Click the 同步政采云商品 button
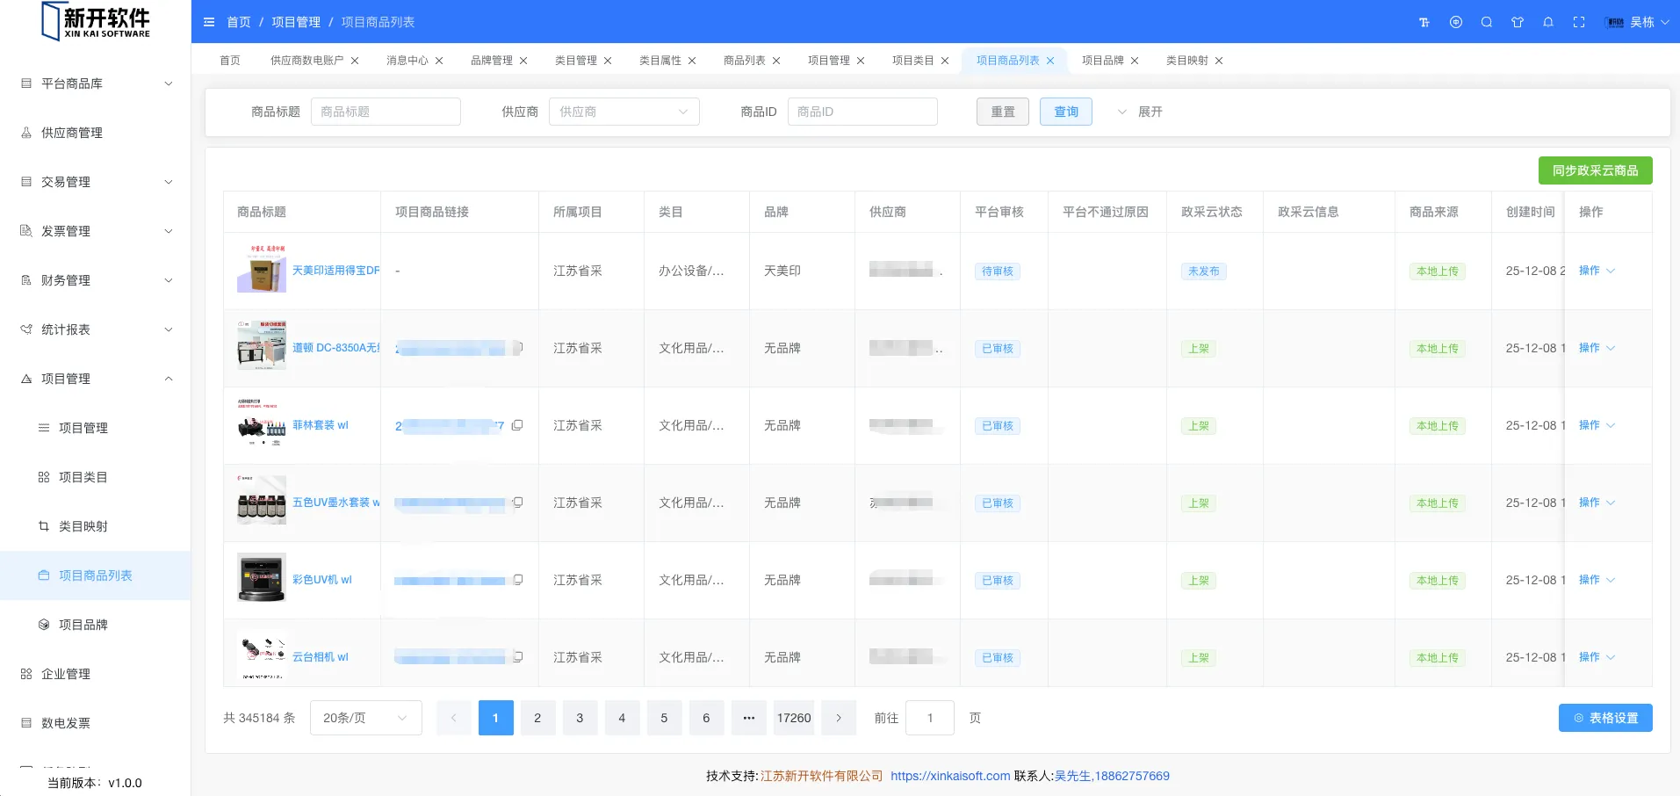The width and height of the screenshot is (1680, 796). (1595, 170)
